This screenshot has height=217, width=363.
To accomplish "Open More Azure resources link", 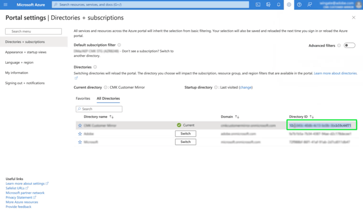I will pyautogui.click(x=22, y=202).
